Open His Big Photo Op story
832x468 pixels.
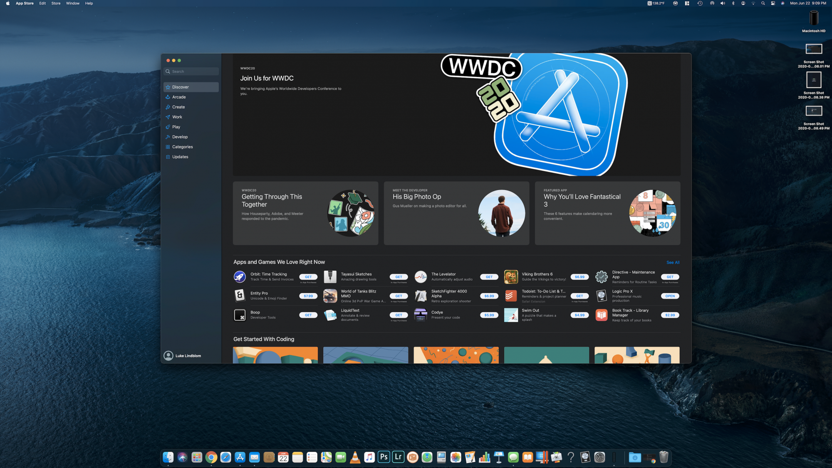(456, 213)
